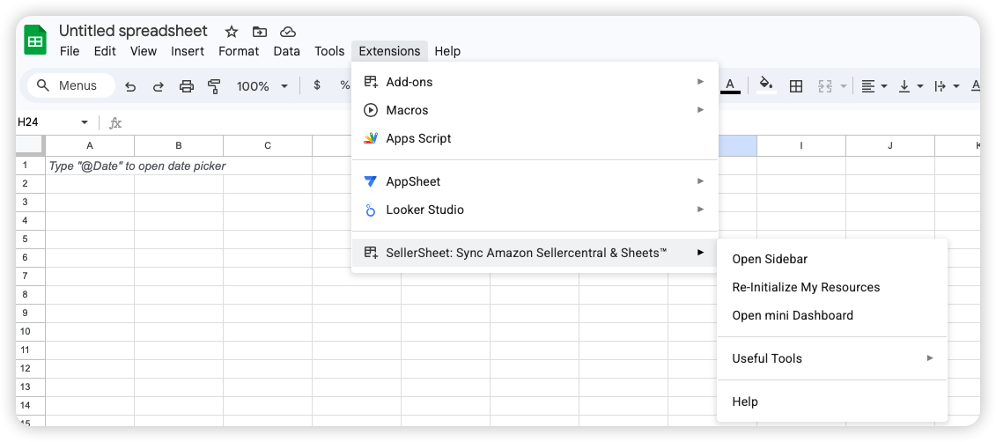Screen dimensions: 996x442
Task: Click the move-to-folder icon beside title
Action: click(x=259, y=32)
